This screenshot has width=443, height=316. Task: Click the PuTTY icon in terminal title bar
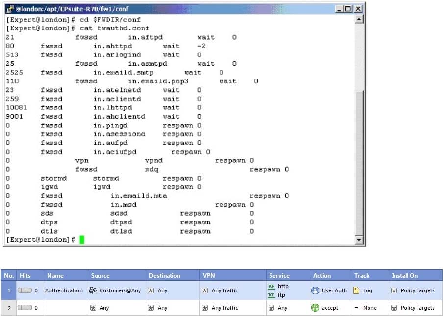10,9
